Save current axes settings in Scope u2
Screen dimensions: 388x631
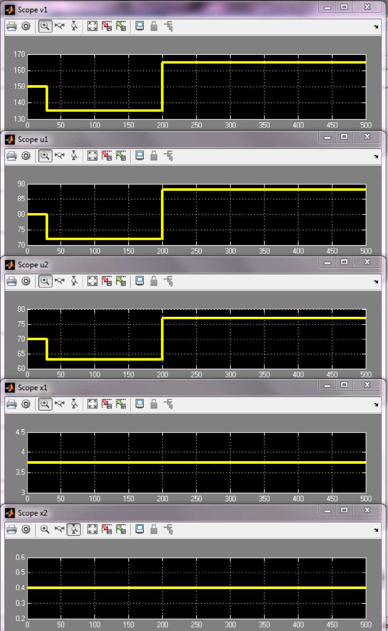tap(107, 281)
